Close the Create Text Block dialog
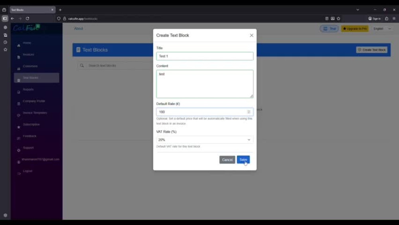This screenshot has height=225, width=399. tap(251, 36)
